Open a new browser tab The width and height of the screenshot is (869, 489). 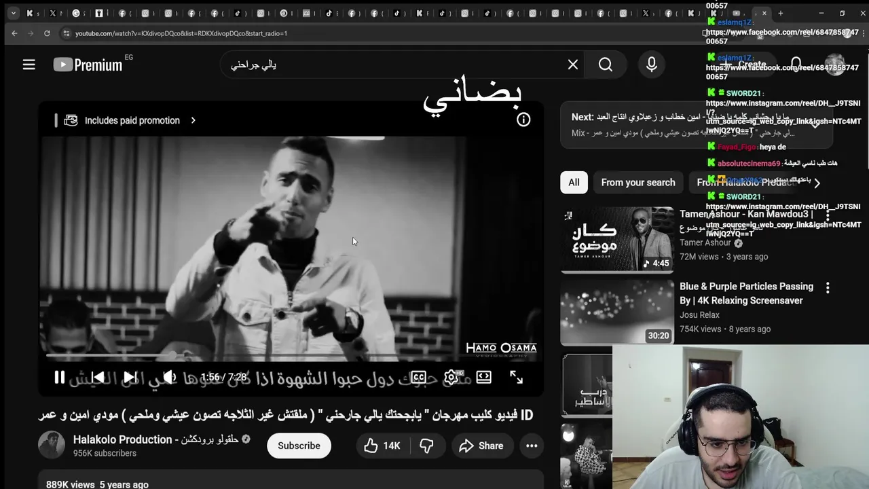coord(781,13)
